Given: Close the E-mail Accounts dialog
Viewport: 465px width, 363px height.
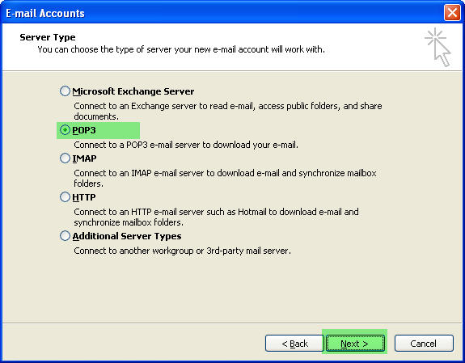Looking at the screenshot, I should pos(452,13).
